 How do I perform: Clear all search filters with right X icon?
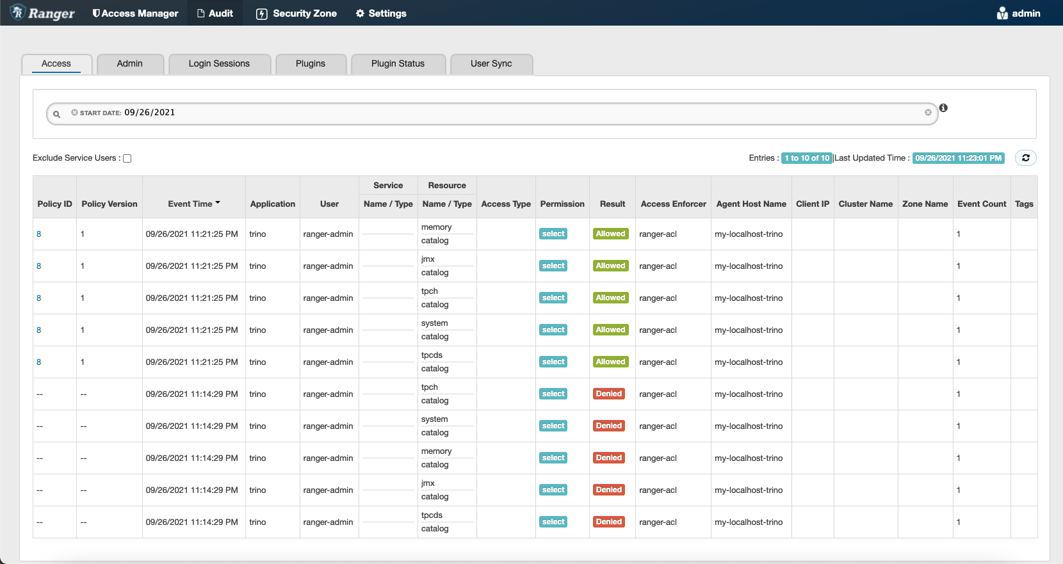(x=928, y=113)
